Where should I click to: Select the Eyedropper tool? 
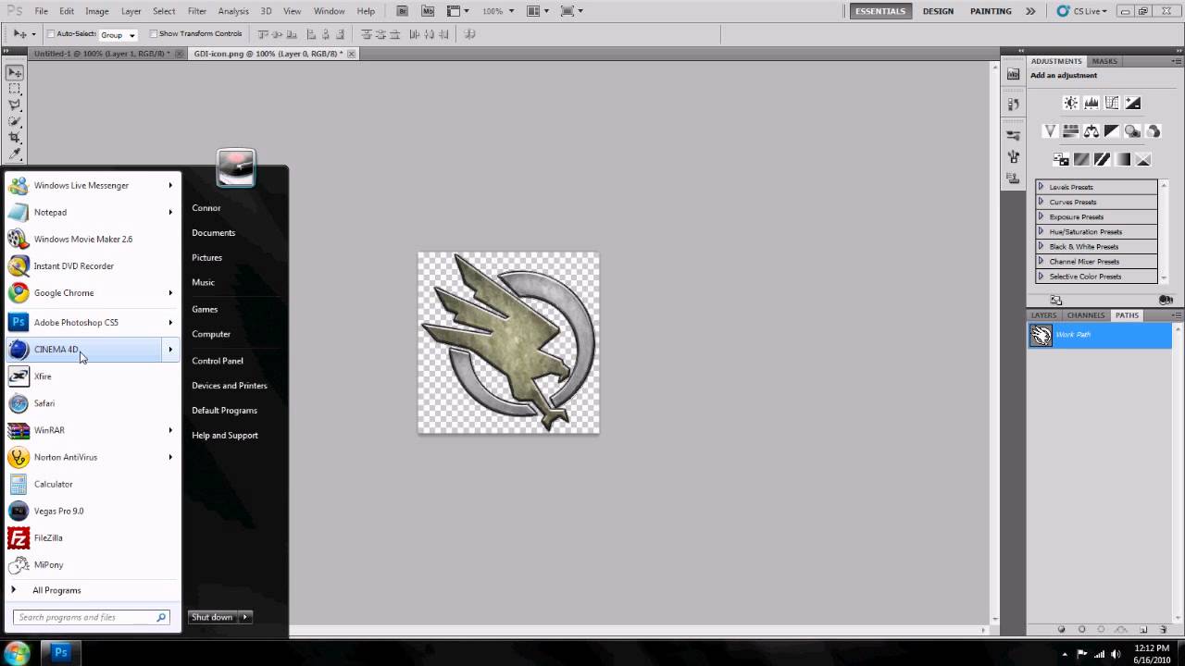[15, 153]
